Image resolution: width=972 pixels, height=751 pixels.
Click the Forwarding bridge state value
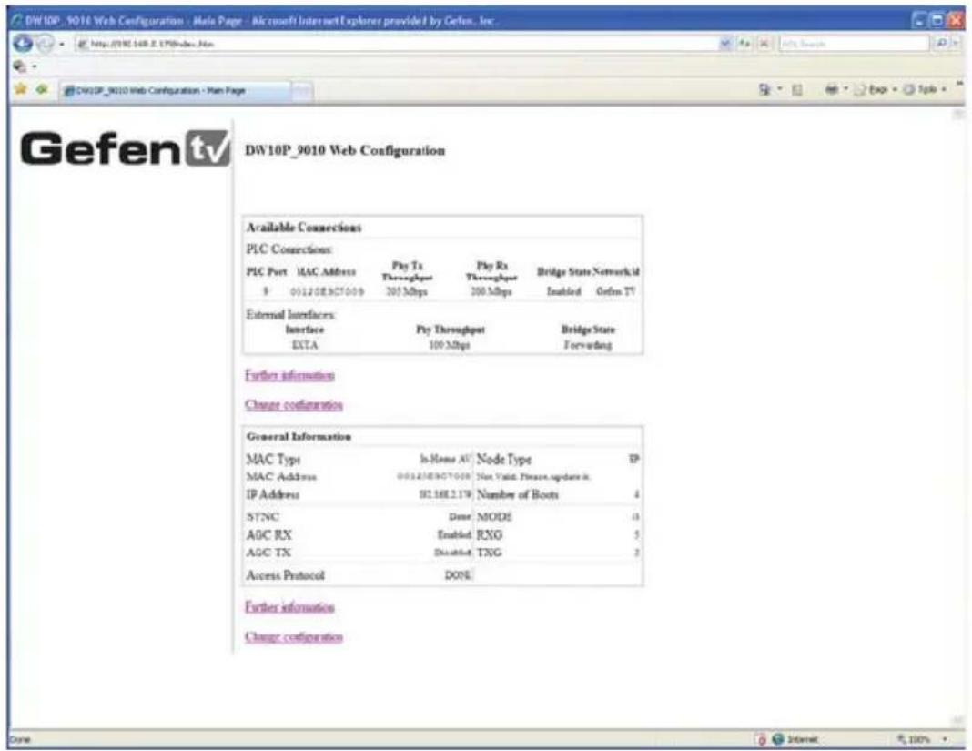pos(588,345)
